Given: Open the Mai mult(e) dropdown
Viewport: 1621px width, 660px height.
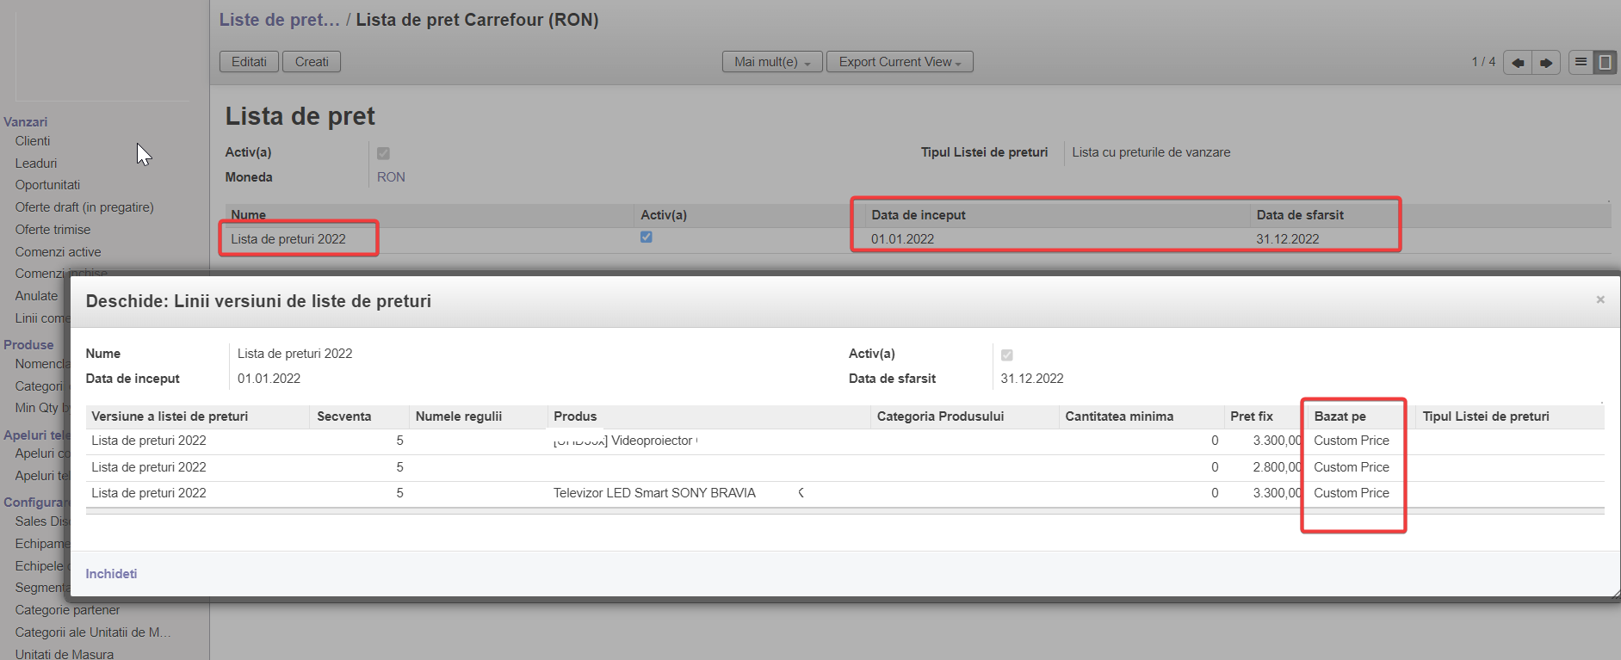Looking at the screenshot, I should pyautogui.click(x=771, y=62).
